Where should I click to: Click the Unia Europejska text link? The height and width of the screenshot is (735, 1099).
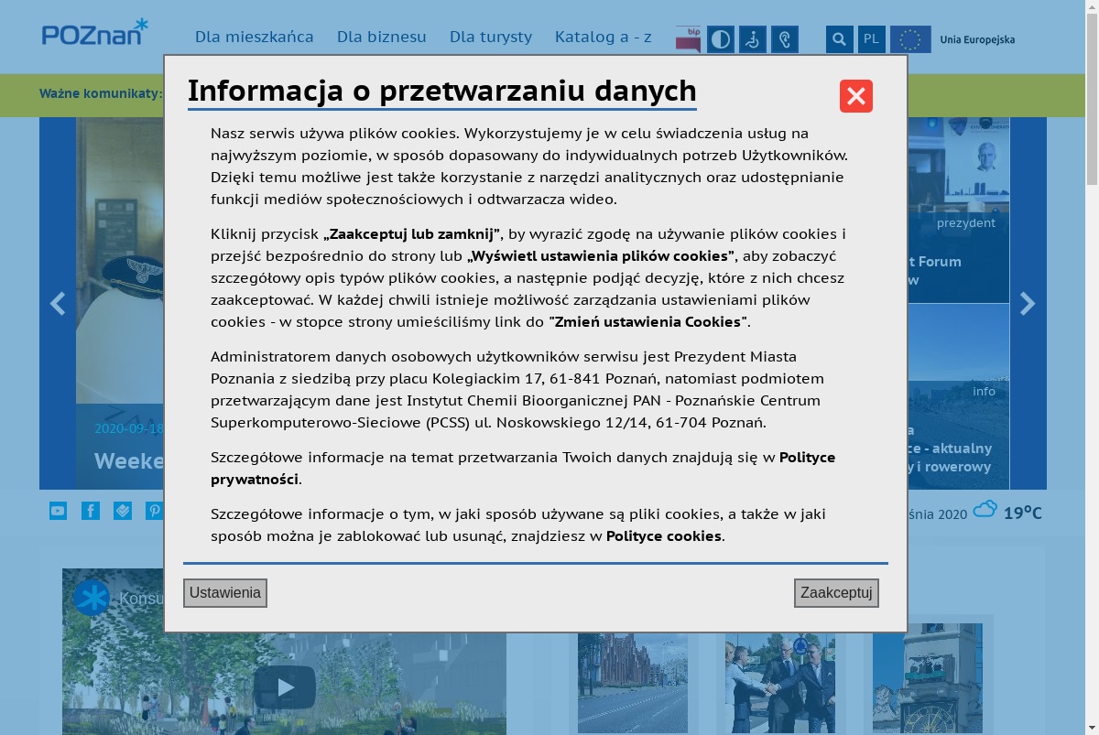977,39
